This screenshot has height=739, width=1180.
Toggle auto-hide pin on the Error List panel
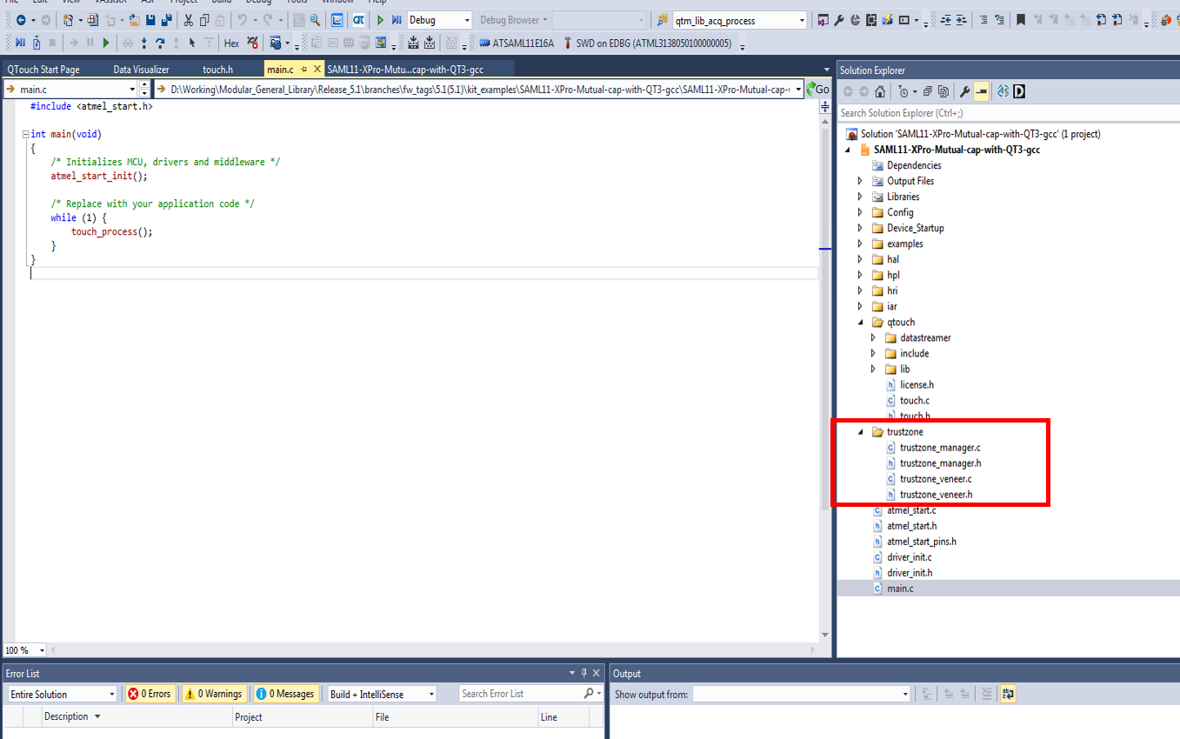[x=583, y=672]
